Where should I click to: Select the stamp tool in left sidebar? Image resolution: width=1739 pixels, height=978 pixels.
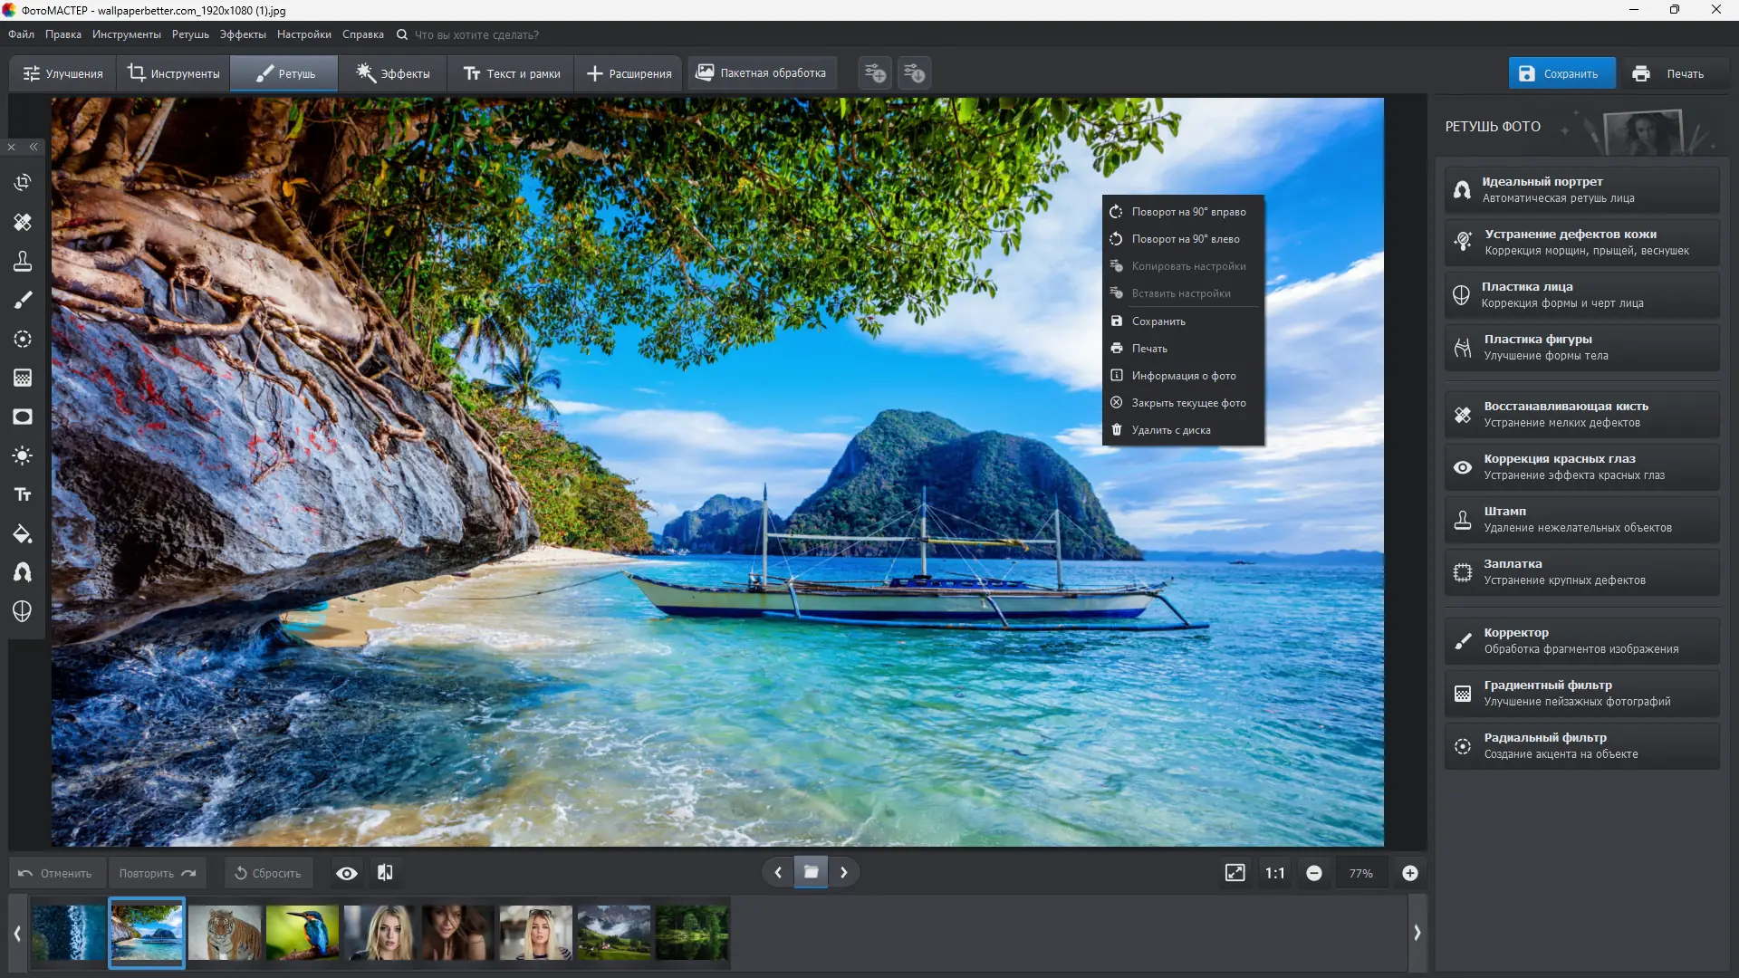click(23, 262)
